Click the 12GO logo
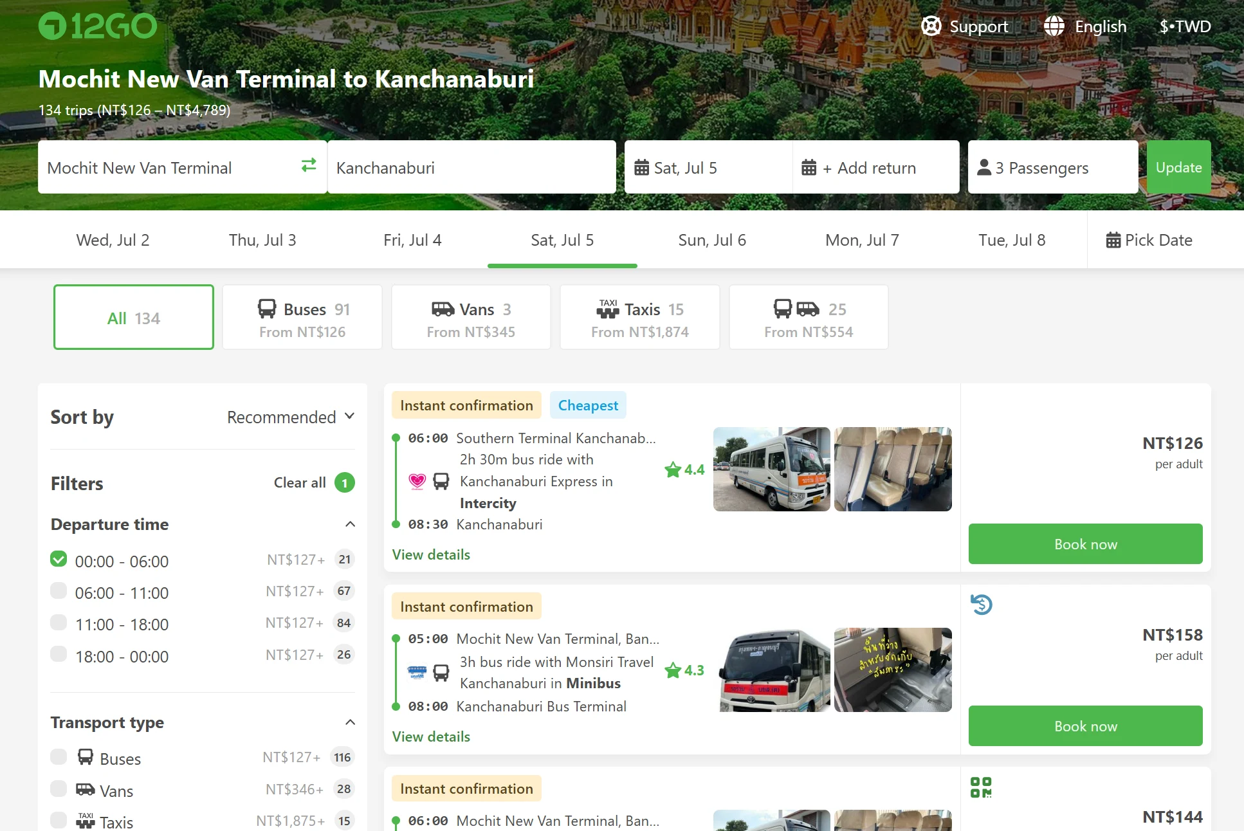This screenshot has width=1244, height=831. point(98,26)
